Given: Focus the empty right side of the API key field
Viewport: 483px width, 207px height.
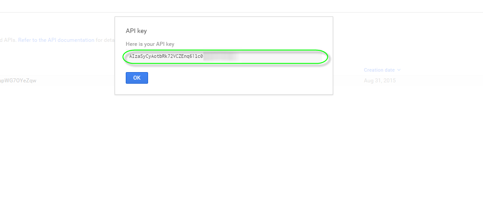Looking at the screenshot, I should point(281,57).
